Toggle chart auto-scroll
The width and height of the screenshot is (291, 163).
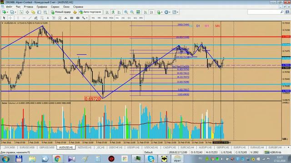(x=145, y=12)
